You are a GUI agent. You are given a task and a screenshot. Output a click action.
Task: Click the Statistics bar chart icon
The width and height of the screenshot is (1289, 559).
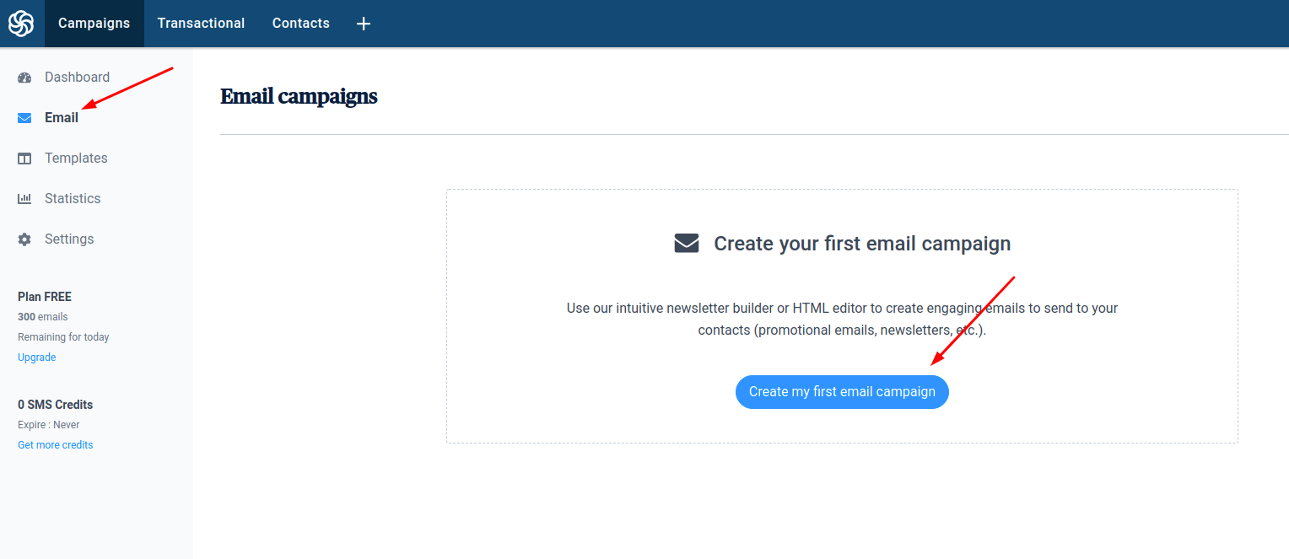click(x=24, y=199)
